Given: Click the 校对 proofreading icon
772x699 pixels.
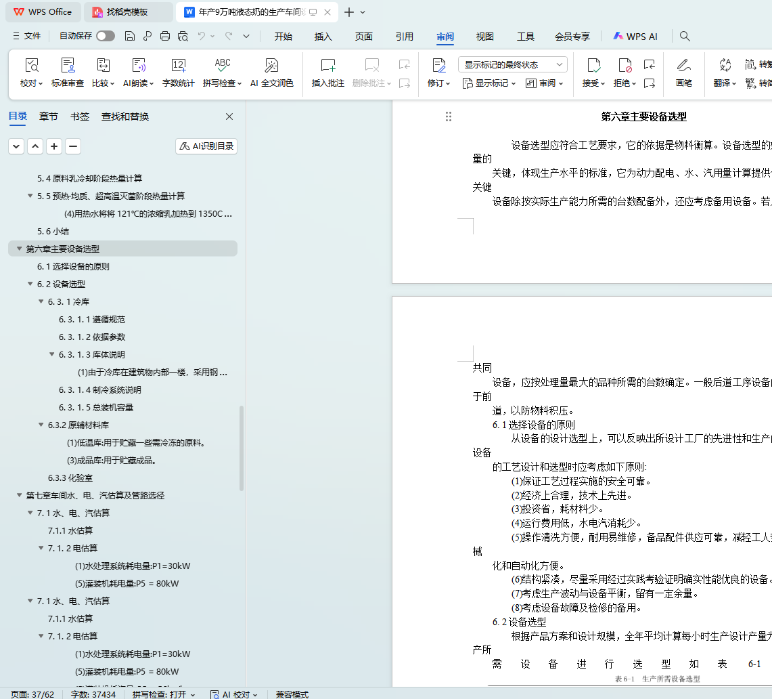Looking at the screenshot, I should pos(31,66).
